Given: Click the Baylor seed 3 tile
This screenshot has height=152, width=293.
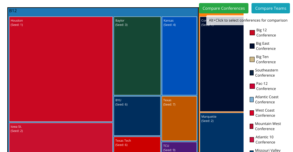Looking at the screenshot, I should point(137,56).
